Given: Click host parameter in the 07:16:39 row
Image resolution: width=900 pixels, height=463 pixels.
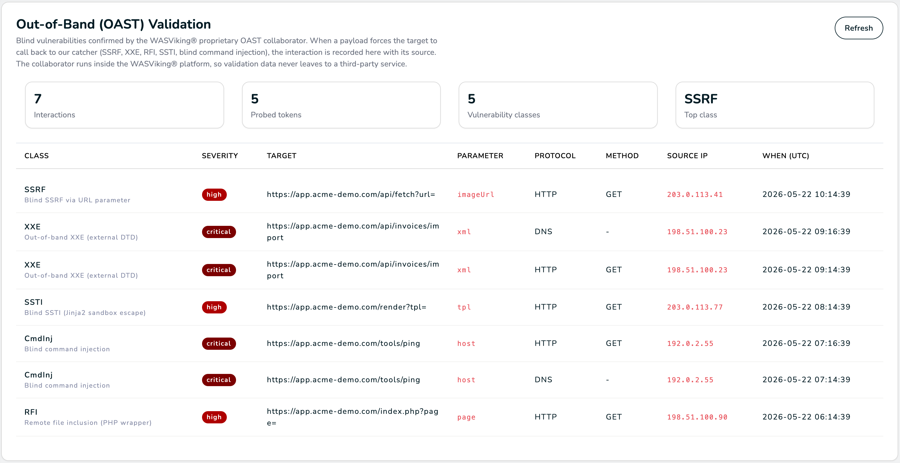Looking at the screenshot, I should pyautogui.click(x=466, y=344).
